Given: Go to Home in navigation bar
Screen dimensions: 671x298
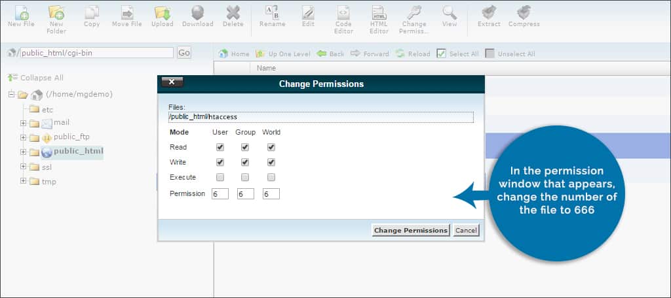Looking at the screenshot, I should 234,54.
